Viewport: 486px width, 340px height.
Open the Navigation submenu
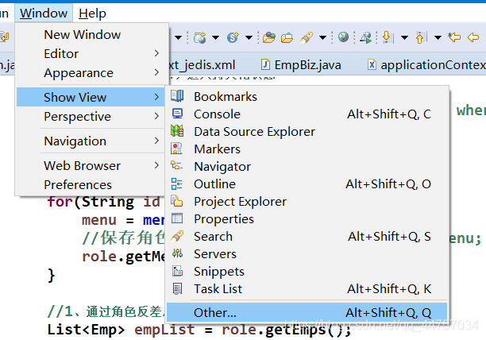(91, 141)
